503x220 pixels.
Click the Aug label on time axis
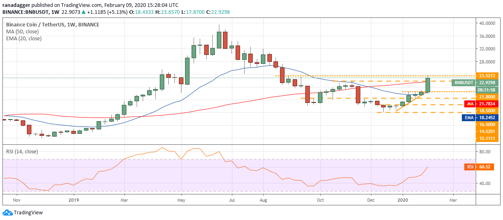263,200
